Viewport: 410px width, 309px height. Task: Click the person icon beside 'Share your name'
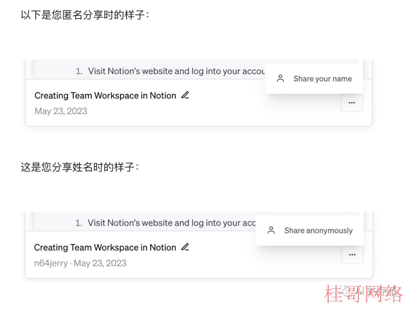[x=280, y=79]
